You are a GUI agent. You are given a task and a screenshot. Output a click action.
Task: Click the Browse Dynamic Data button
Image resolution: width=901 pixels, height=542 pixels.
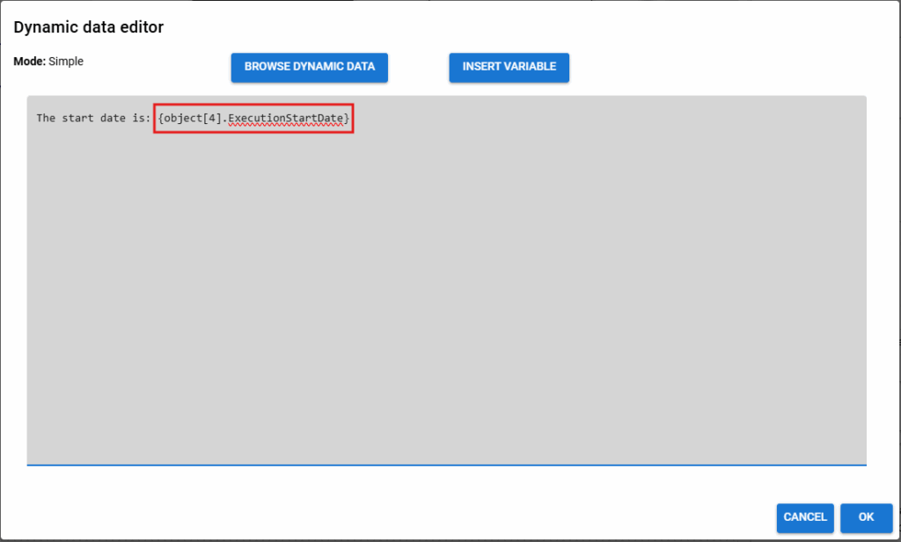coord(309,67)
